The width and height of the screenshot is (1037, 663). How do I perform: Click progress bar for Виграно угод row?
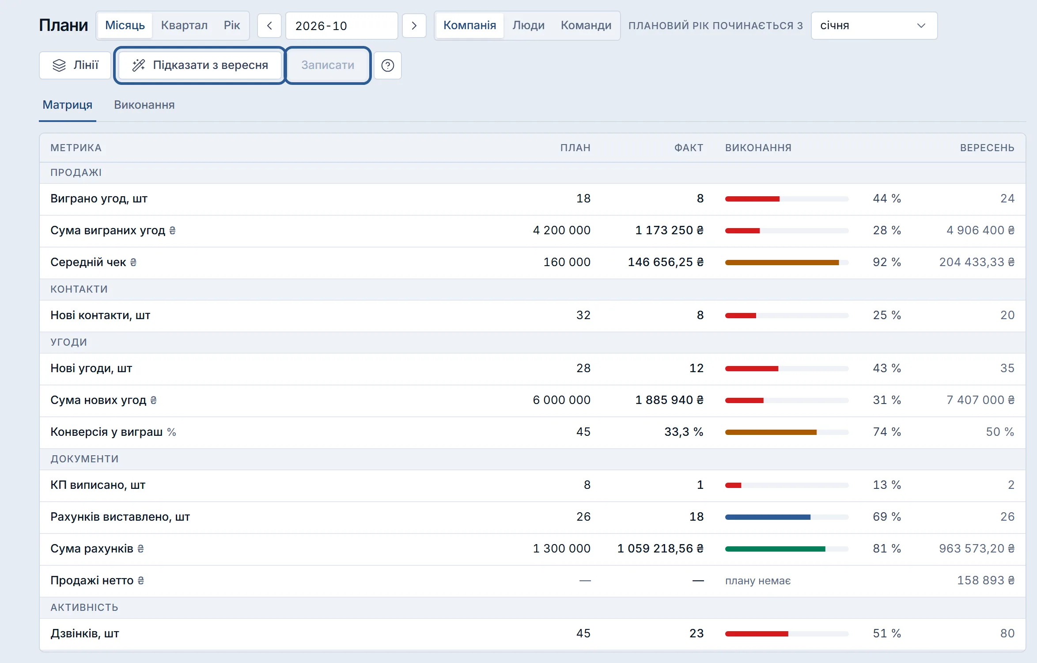point(787,199)
